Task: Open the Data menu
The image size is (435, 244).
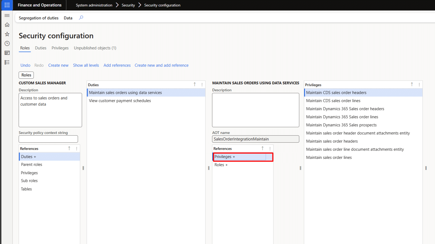Action: click(68, 18)
